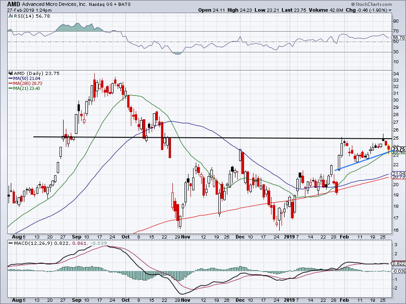Click the MA(21) 23.43 legend entry
The height and width of the screenshot is (304, 406).
[25, 88]
